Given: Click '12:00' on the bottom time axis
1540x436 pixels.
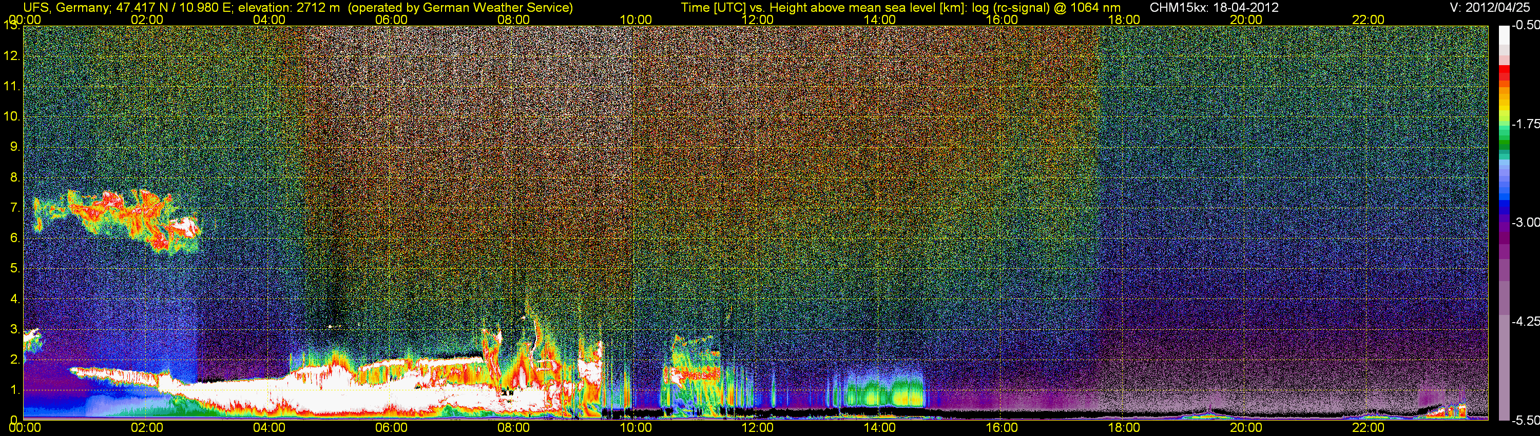Looking at the screenshot, I should click(758, 428).
